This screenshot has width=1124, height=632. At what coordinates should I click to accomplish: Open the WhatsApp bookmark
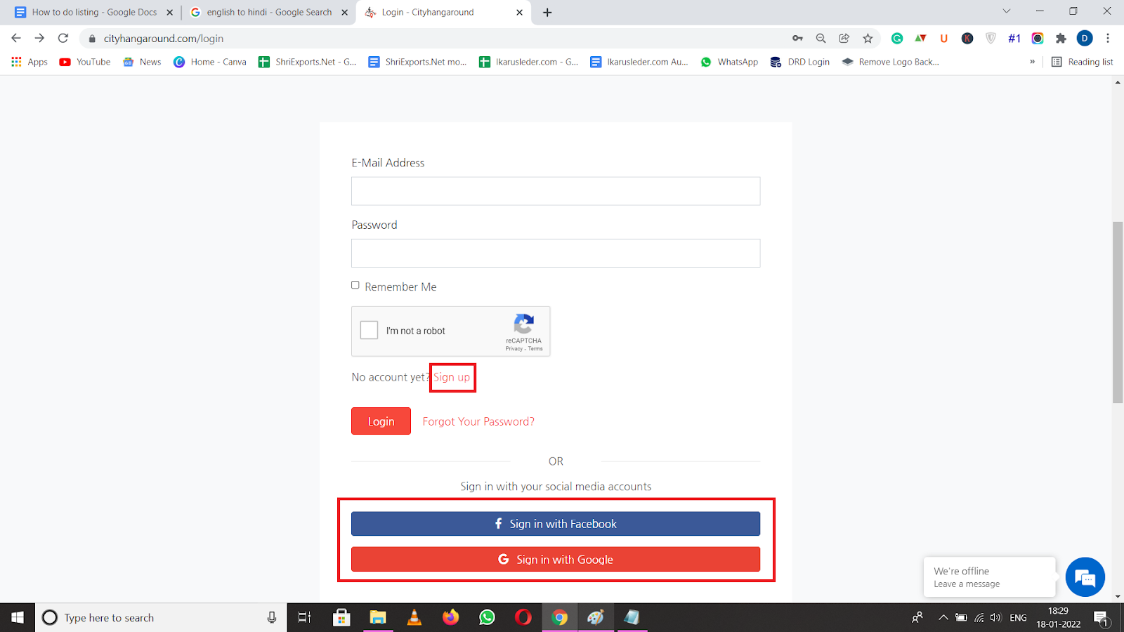tap(729, 62)
